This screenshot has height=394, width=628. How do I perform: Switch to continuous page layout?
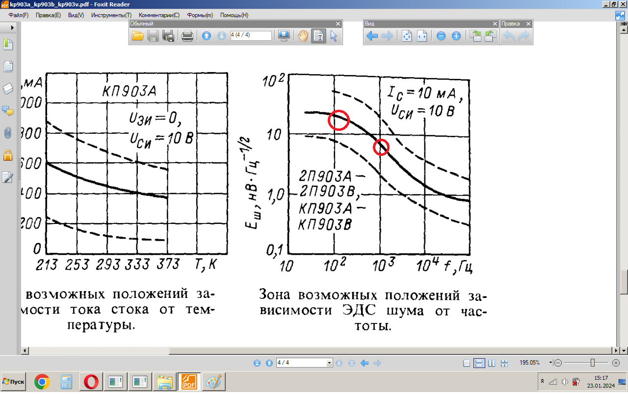[479, 363]
